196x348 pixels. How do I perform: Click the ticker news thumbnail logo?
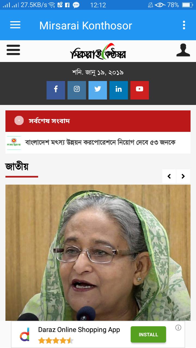click(14, 143)
